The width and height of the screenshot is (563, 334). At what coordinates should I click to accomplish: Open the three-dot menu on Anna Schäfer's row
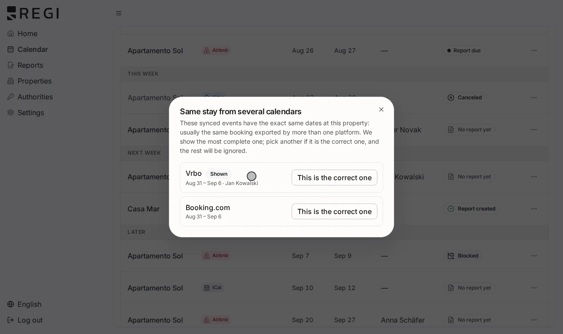click(x=534, y=320)
